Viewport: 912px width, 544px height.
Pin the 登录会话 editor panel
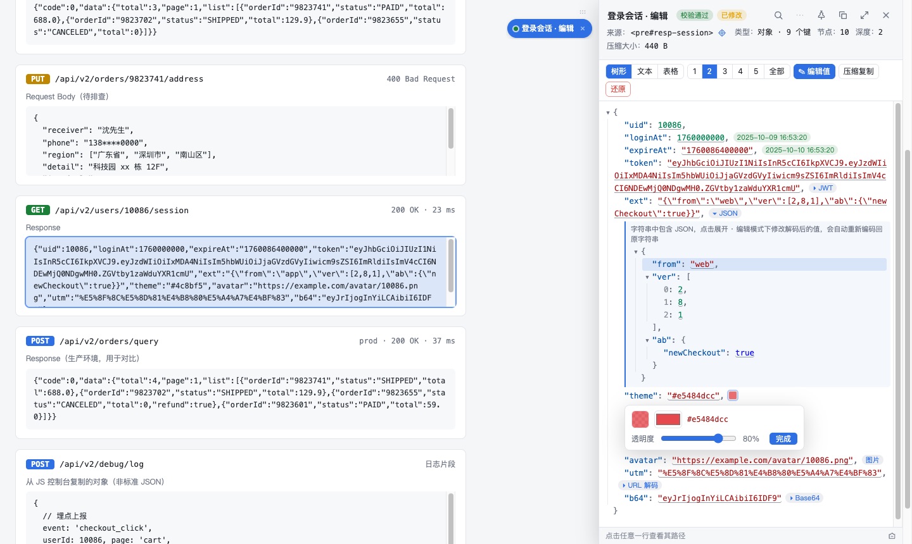point(821,15)
